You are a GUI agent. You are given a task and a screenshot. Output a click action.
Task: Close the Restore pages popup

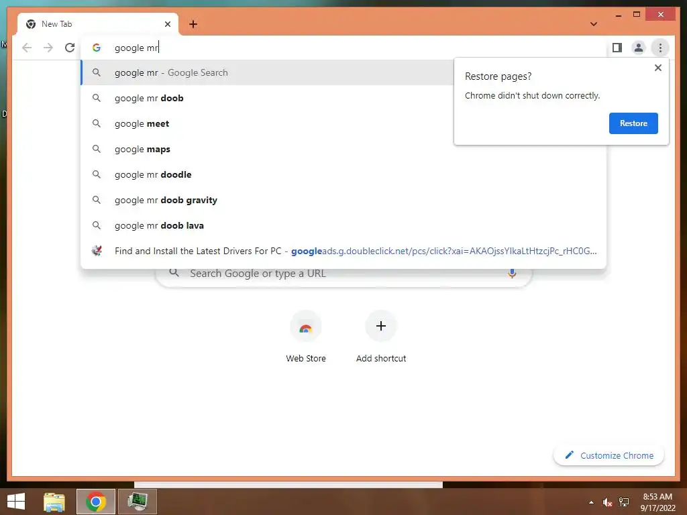pos(657,68)
